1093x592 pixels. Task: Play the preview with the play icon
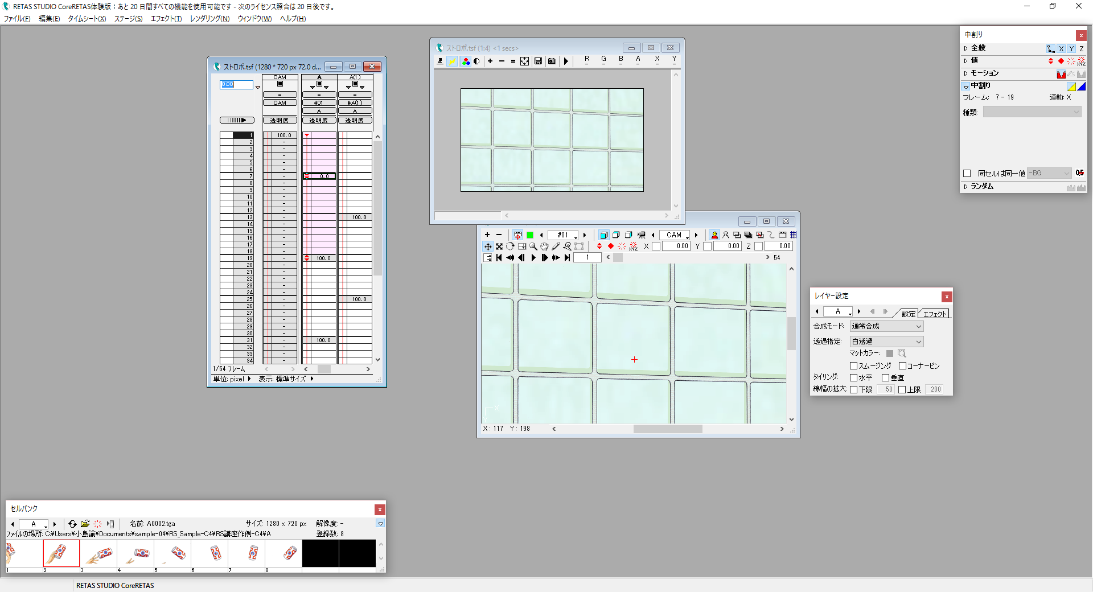(x=566, y=61)
